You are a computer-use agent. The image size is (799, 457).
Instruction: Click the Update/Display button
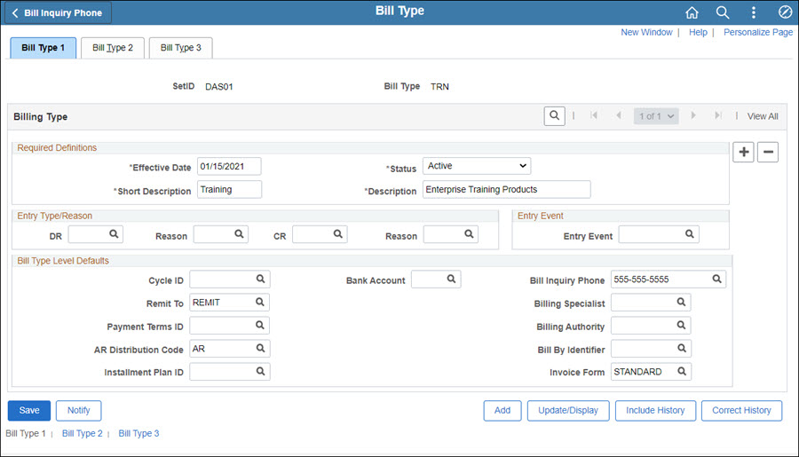pos(568,411)
